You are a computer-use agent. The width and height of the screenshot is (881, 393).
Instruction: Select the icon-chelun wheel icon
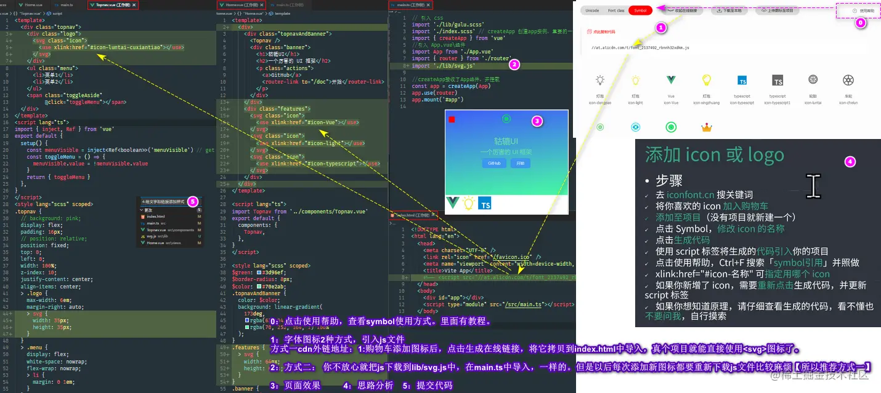coord(848,80)
